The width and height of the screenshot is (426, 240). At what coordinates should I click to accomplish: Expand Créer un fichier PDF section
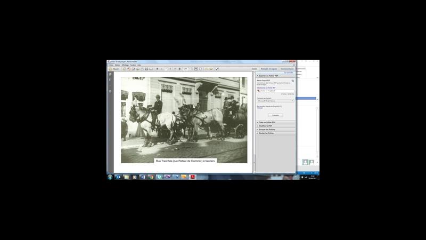[x=275, y=123]
